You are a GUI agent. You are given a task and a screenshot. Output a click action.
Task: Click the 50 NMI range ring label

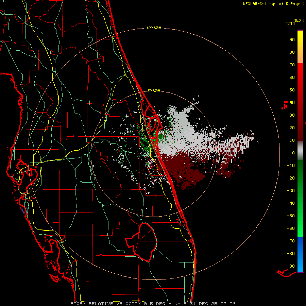tap(154, 91)
